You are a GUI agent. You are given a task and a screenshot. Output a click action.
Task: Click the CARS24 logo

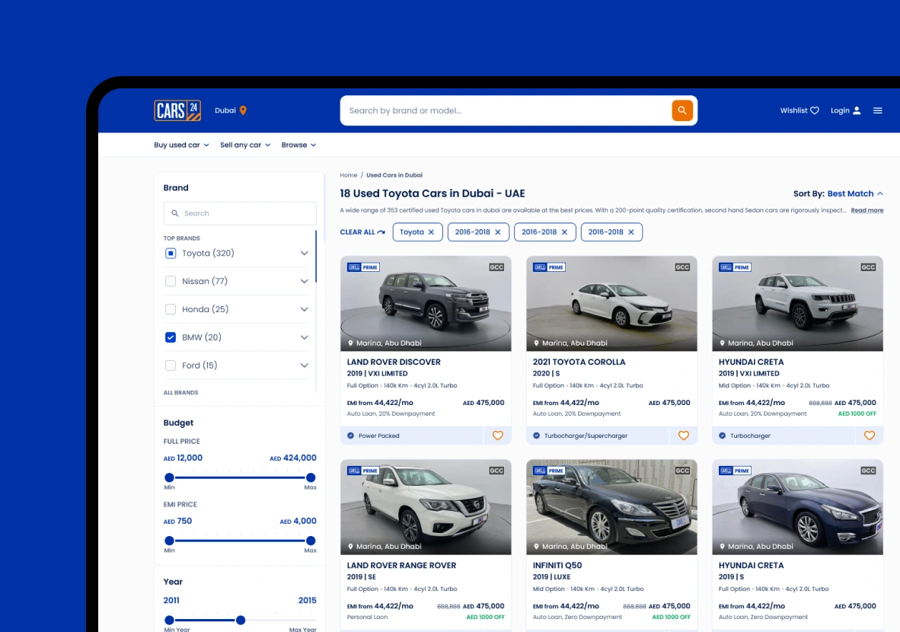[177, 110]
